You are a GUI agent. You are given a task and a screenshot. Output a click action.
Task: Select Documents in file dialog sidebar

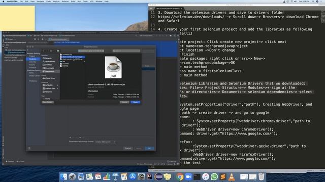click(x=50, y=71)
